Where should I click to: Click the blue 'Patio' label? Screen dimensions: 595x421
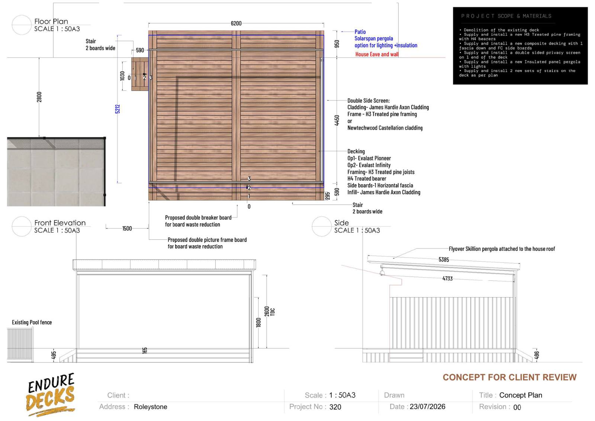360,32
